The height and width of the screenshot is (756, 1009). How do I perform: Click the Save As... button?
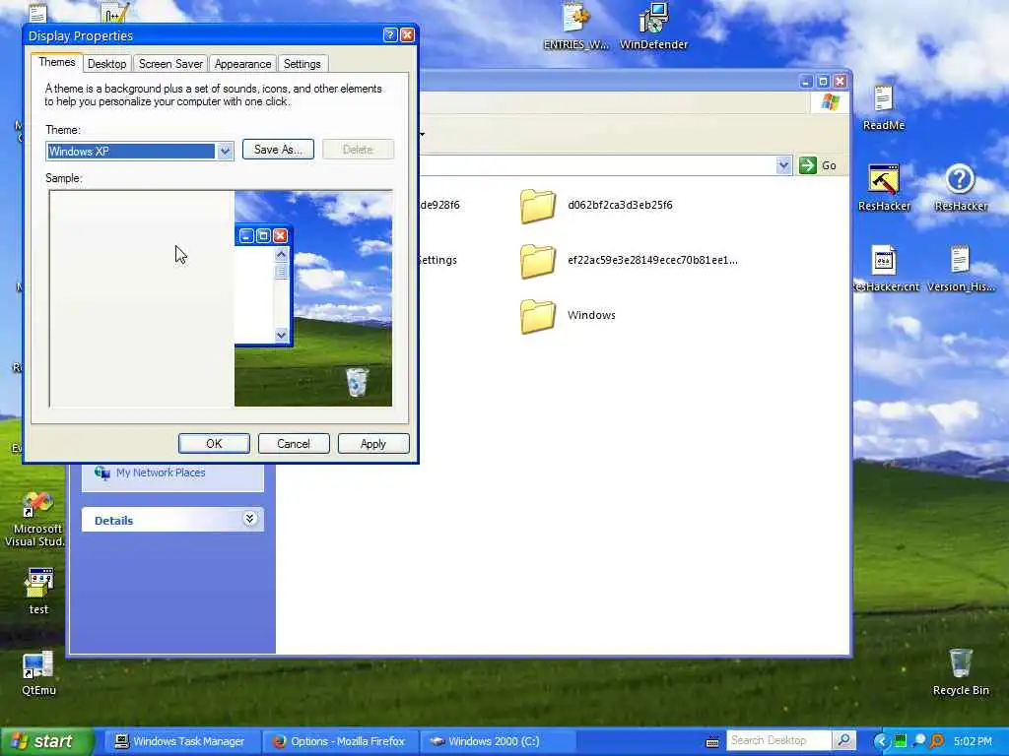click(x=278, y=150)
